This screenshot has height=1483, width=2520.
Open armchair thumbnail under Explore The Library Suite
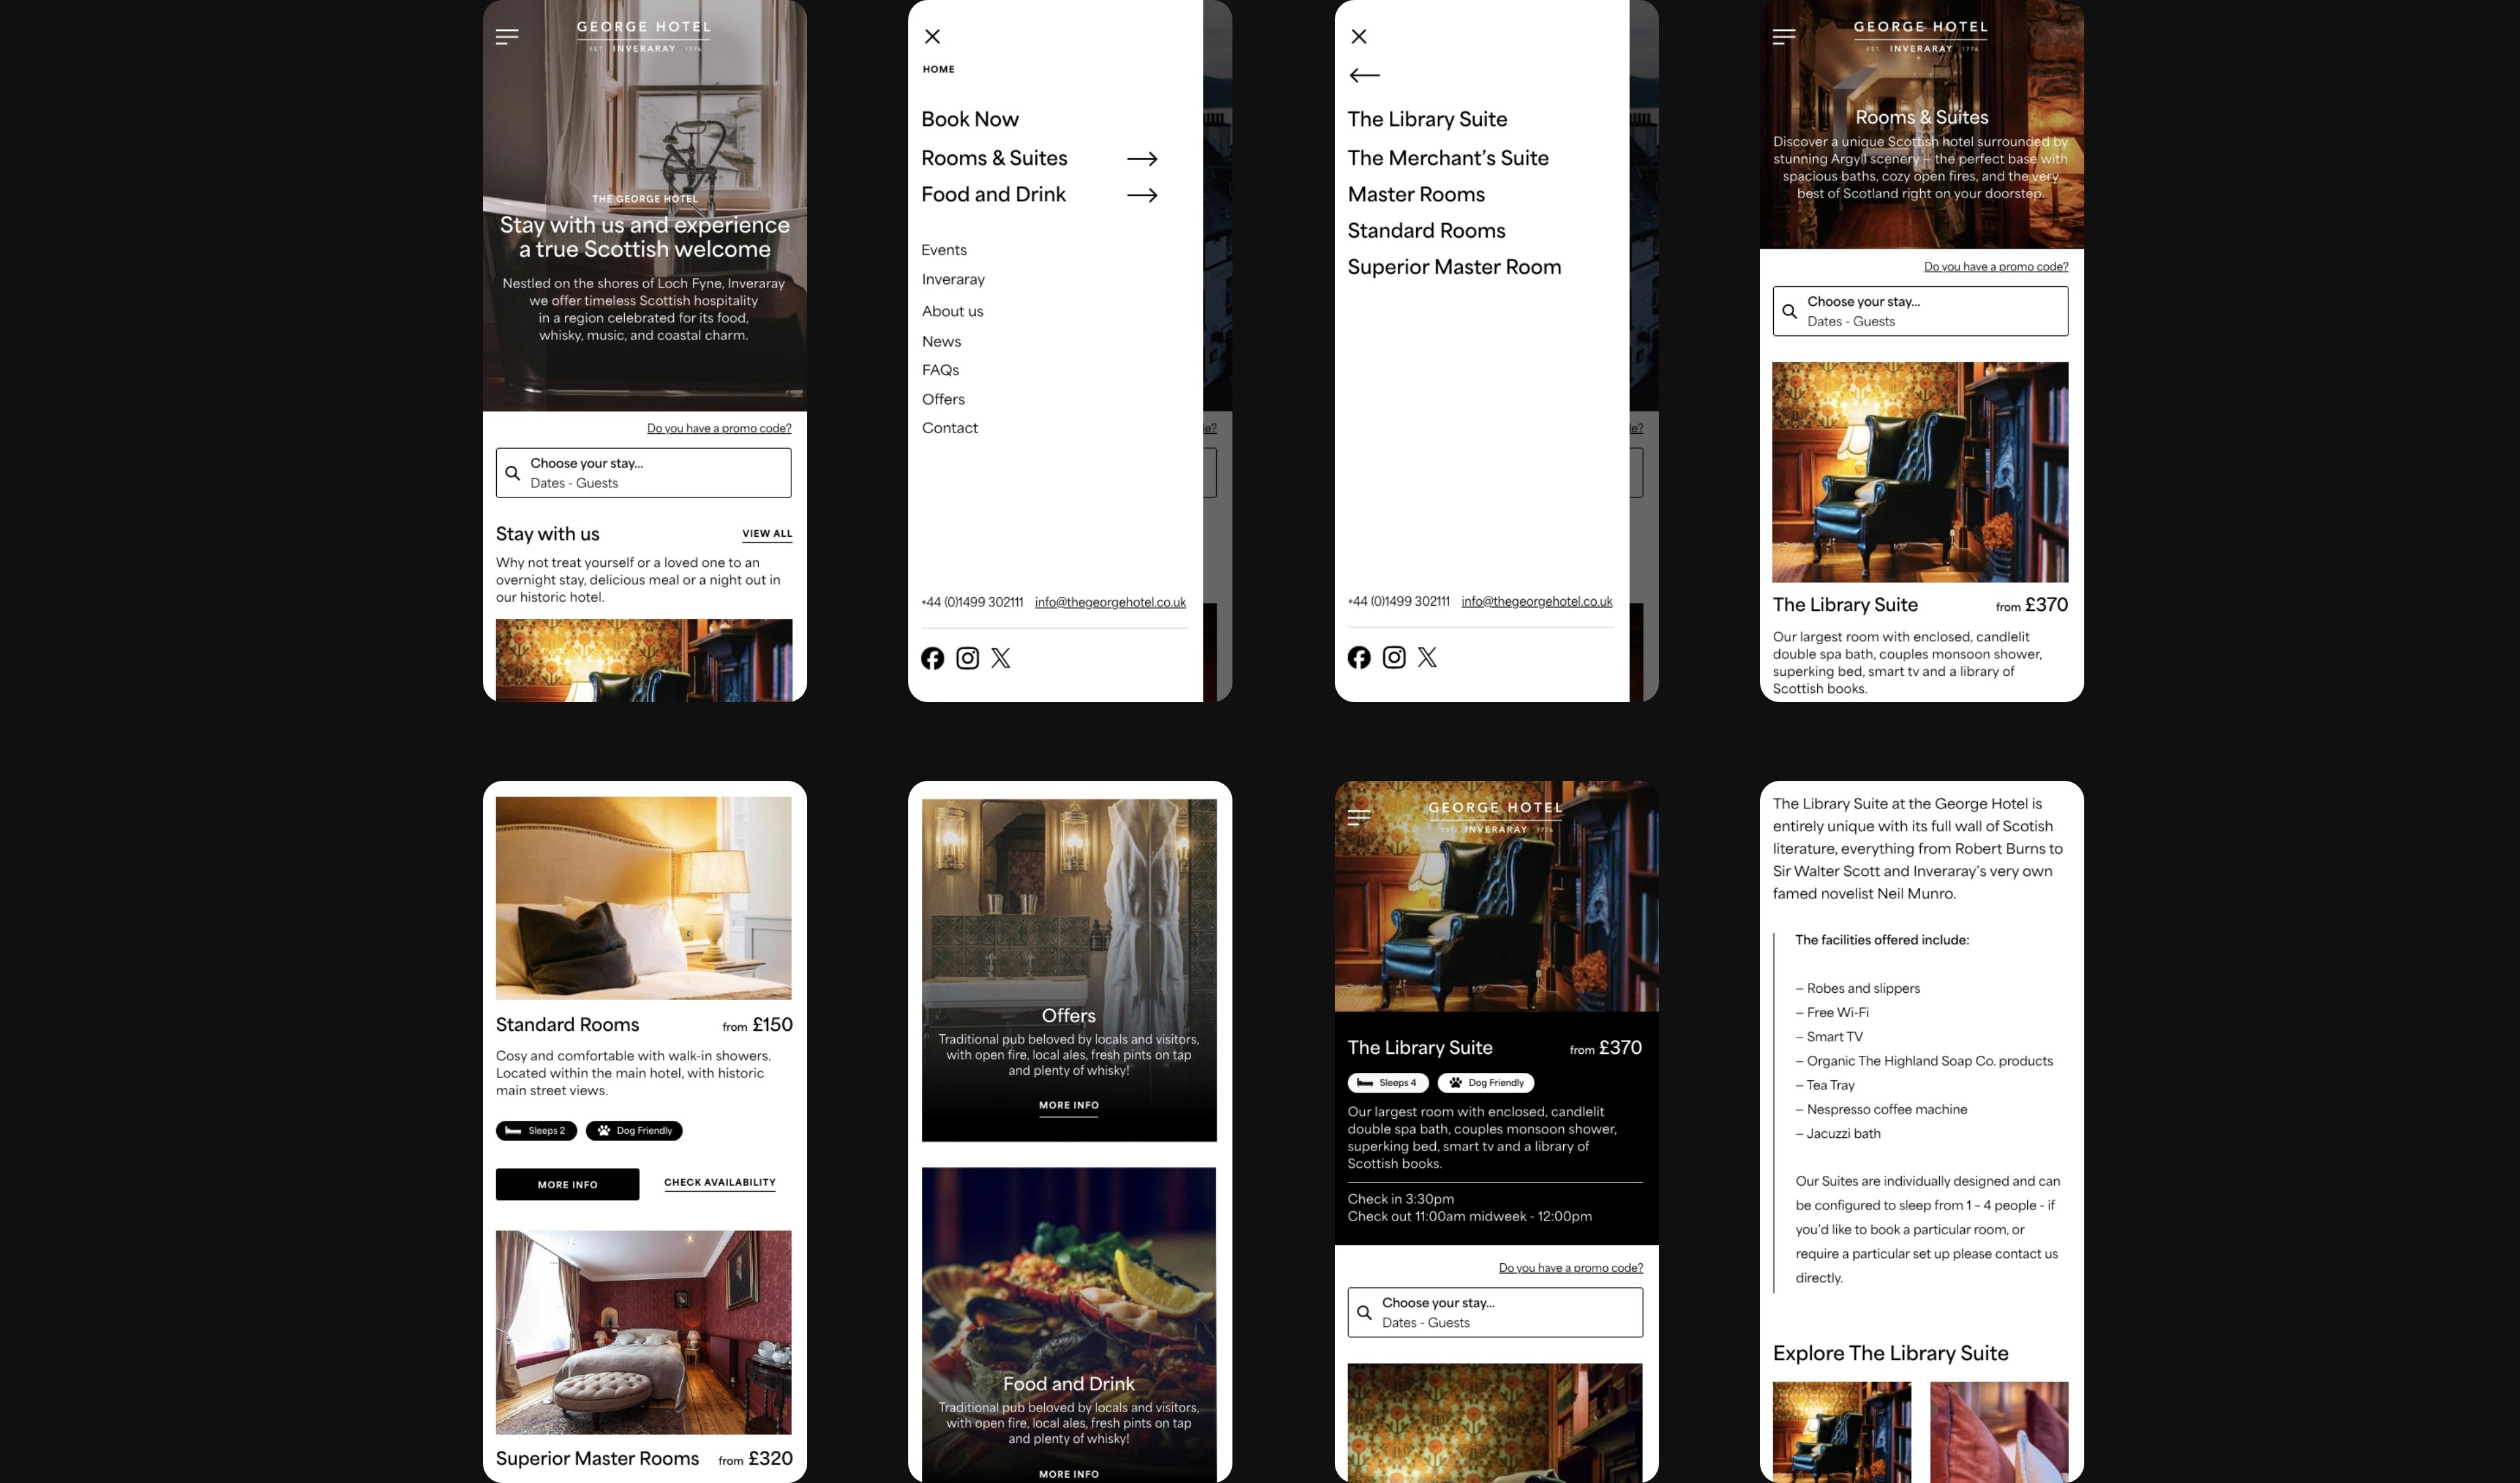point(1841,1432)
